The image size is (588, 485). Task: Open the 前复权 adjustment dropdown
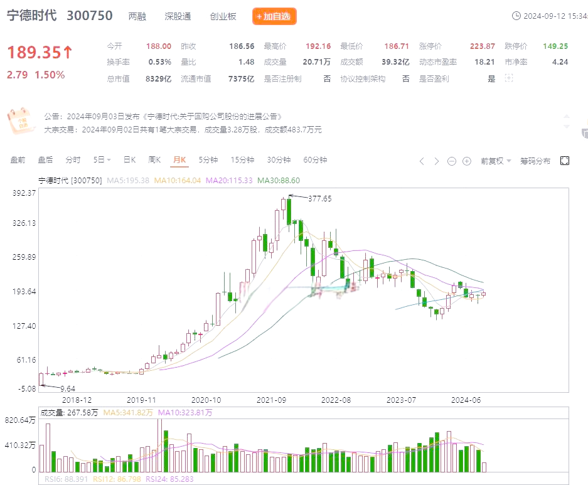click(x=496, y=161)
